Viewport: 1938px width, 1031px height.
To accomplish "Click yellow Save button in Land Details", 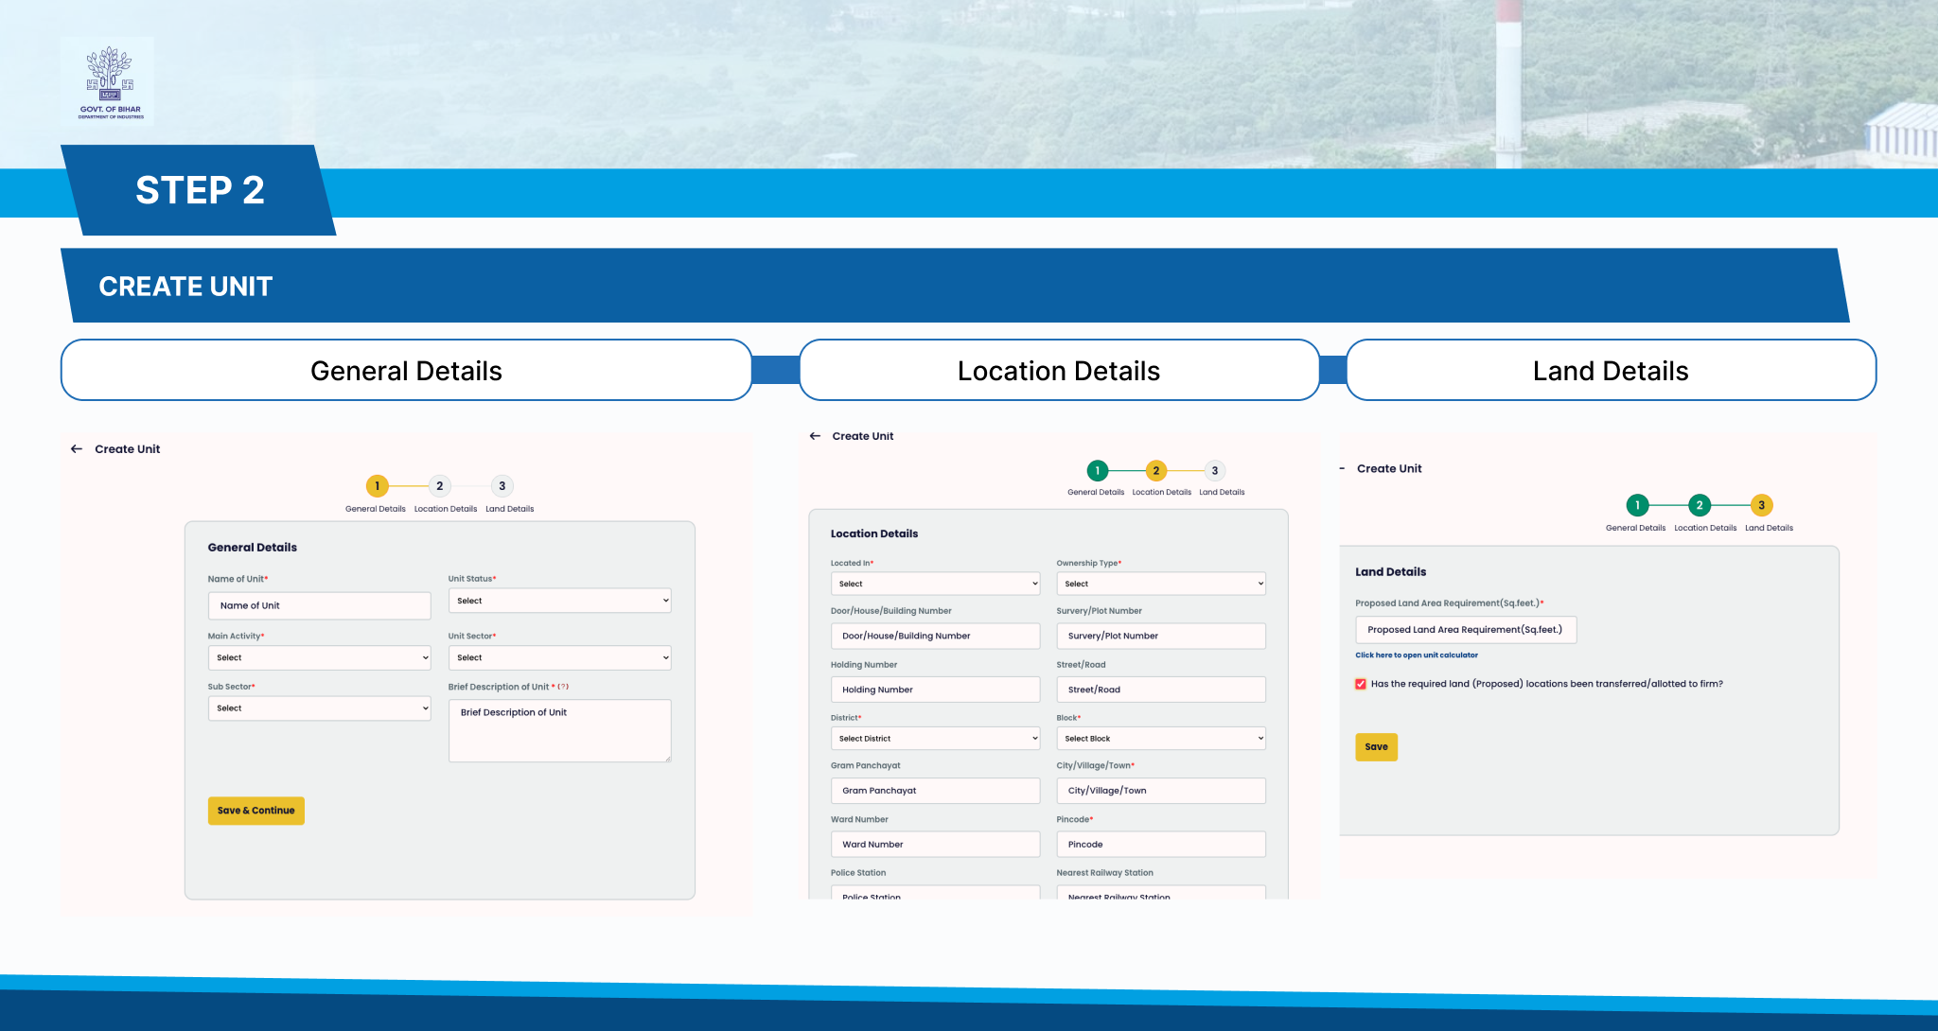I will [1376, 747].
